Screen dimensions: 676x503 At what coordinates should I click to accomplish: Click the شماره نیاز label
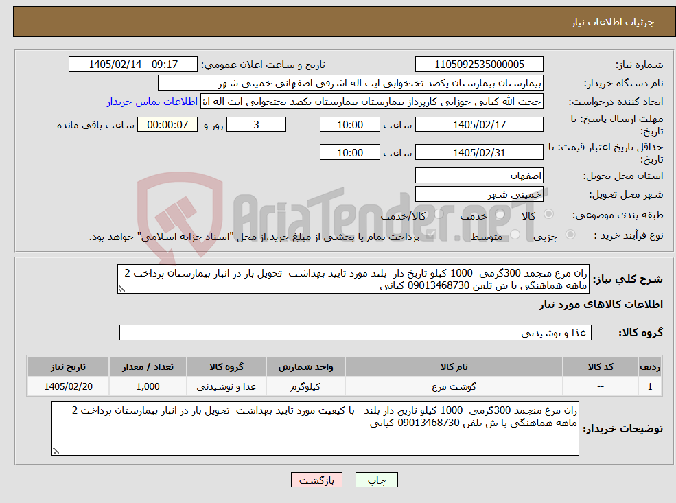[x=639, y=65]
